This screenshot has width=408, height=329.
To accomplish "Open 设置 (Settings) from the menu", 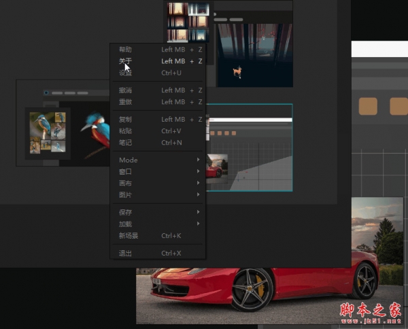I will [126, 73].
